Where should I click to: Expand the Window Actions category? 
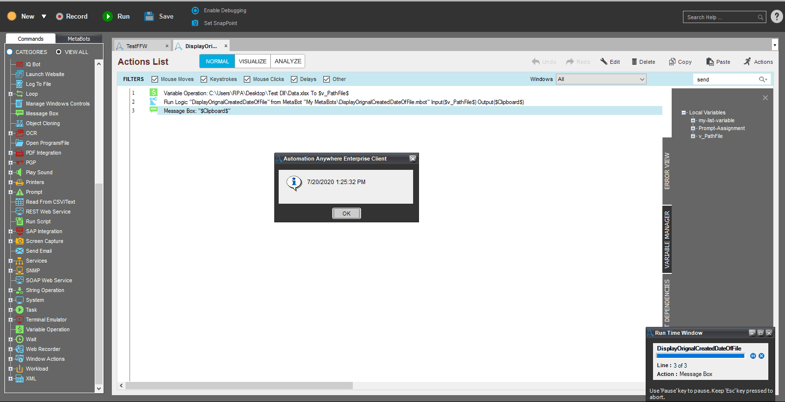tap(10, 359)
